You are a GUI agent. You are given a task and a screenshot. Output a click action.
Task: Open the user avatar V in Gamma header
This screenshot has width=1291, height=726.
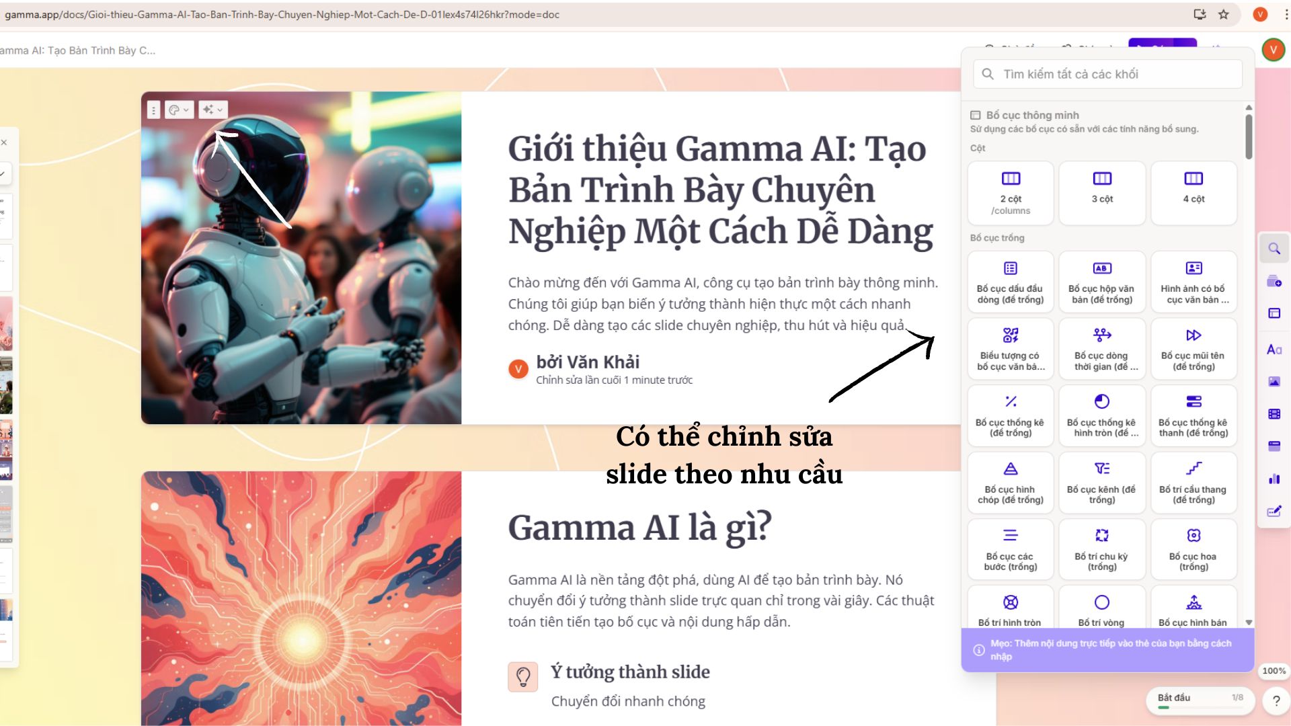point(1274,50)
